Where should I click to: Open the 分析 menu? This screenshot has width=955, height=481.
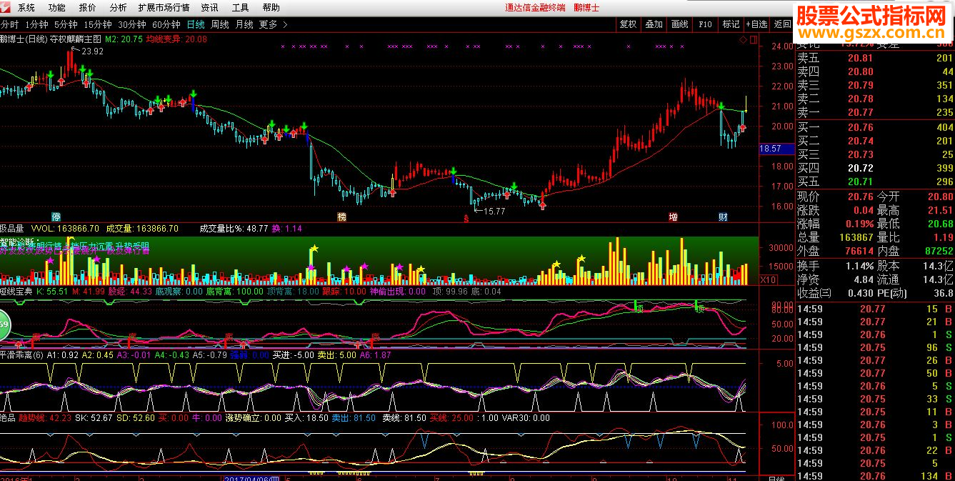click(x=118, y=8)
